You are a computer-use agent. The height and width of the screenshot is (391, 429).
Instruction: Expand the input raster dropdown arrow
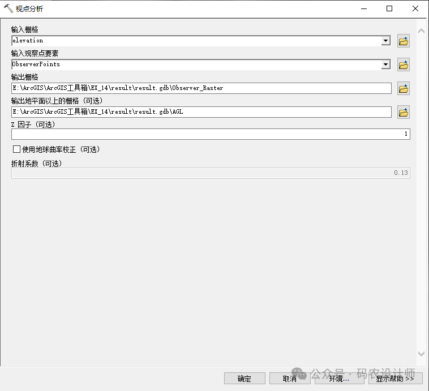385,41
